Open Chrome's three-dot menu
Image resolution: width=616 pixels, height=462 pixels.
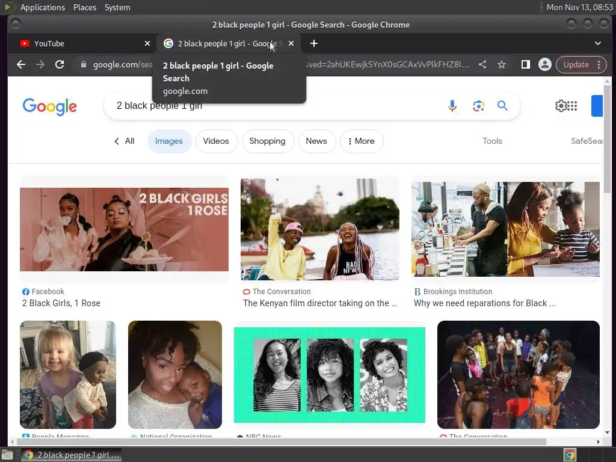tap(599, 64)
